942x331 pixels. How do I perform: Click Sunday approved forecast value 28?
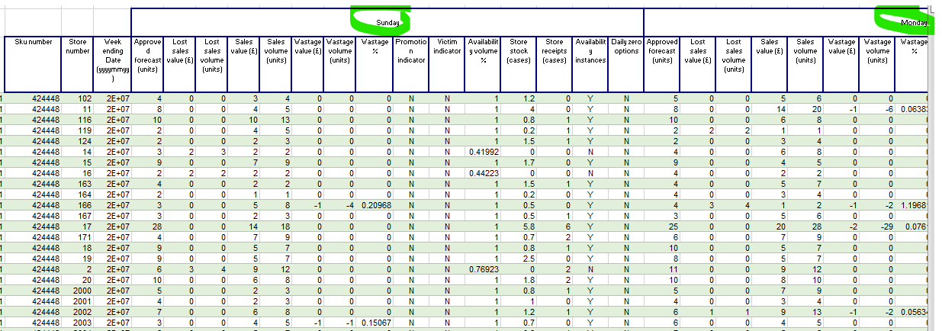click(147, 227)
